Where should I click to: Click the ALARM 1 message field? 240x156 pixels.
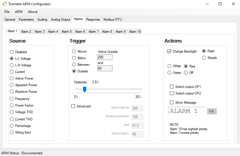(187, 111)
